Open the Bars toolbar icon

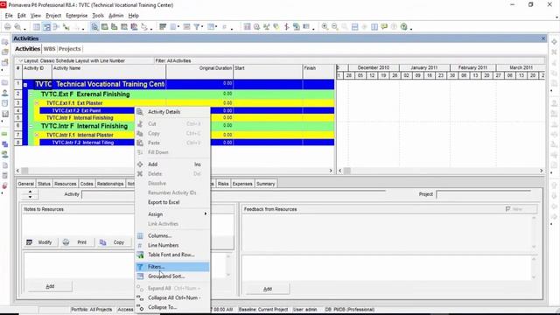(x=163, y=27)
